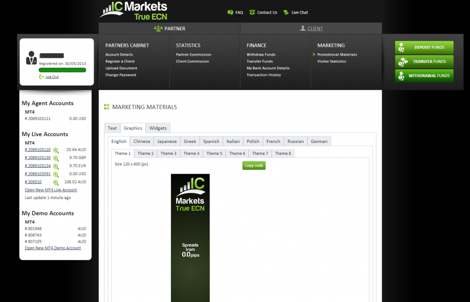The width and height of the screenshot is (470, 302).
Task: Switch to the Client section tab
Action: (311, 28)
